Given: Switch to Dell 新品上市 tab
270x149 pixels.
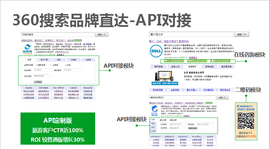Looking at the screenshot, I should pos(175,67).
